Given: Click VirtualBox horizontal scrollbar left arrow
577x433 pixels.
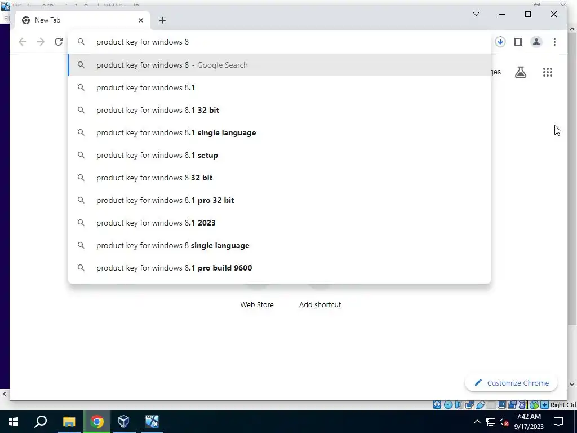Looking at the screenshot, I should coord(5,394).
